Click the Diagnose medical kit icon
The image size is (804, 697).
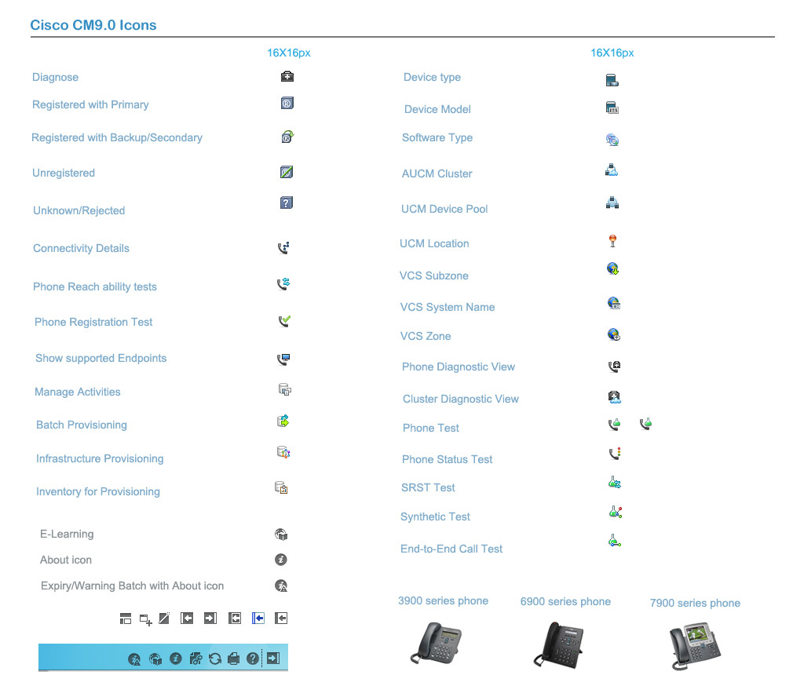pyautogui.click(x=287, y=77)
